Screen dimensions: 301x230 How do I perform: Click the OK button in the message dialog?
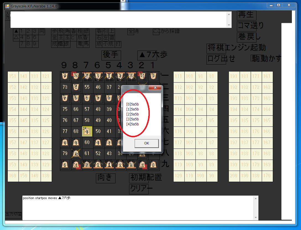(147, 143)
